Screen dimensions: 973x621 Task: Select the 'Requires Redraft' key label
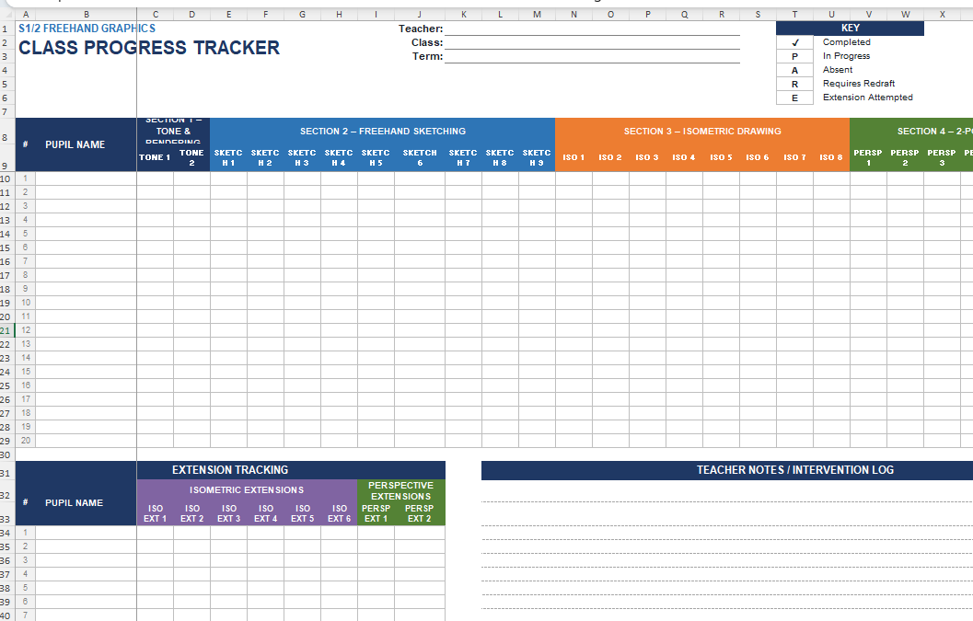[x=859, y=83]
